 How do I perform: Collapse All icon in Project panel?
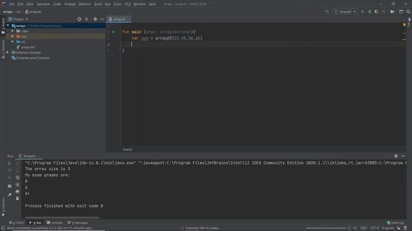coord(86,19)
